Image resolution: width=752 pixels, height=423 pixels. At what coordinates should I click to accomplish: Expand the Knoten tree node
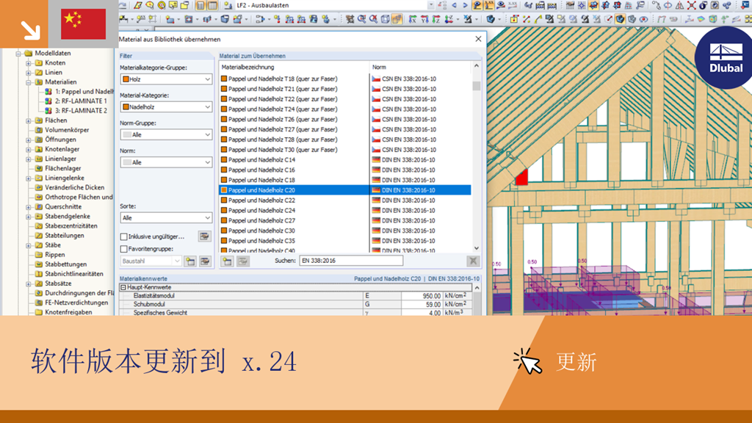click(x=29, y=63)
